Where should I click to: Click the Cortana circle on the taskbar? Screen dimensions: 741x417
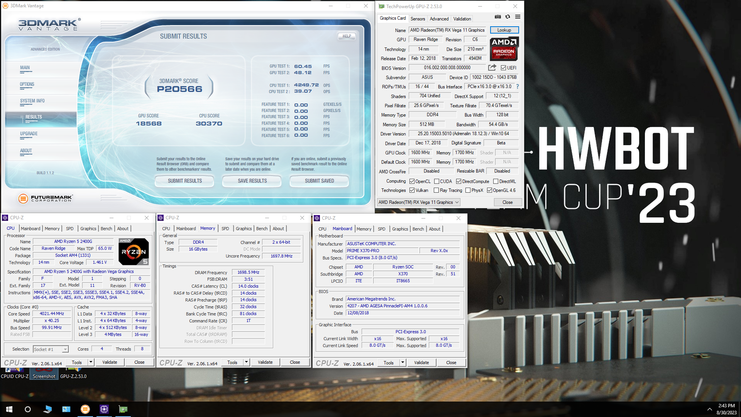point(28,409)
